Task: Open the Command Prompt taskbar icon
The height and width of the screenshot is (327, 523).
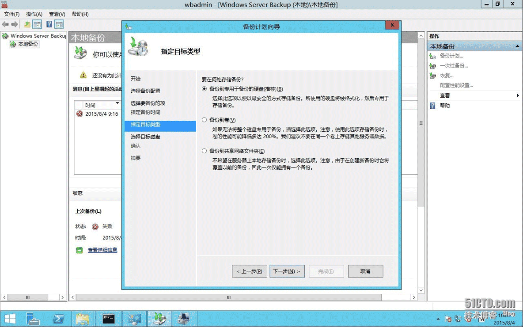Action: point(109,319)
